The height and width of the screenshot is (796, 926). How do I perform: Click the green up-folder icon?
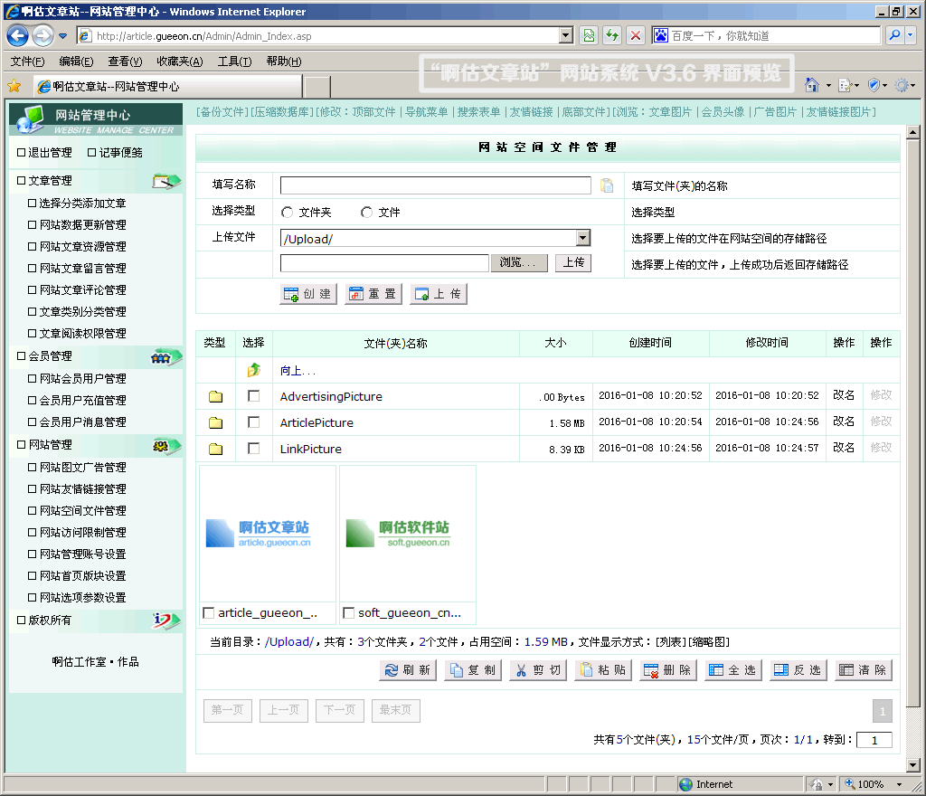(254, 370)
